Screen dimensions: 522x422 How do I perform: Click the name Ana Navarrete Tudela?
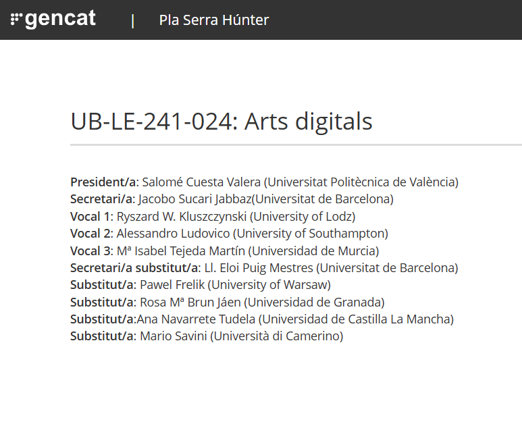click(196, 319)
